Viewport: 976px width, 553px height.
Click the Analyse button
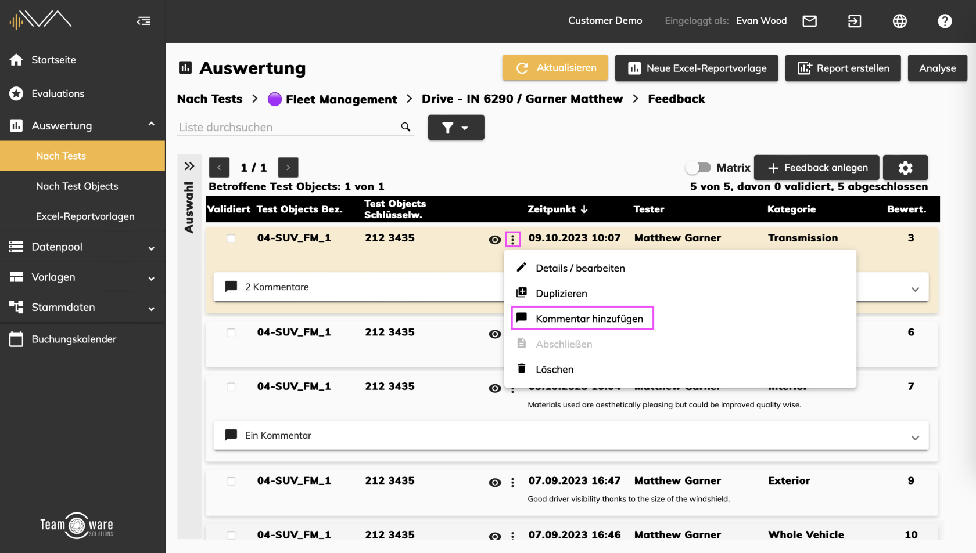(937, 68)
